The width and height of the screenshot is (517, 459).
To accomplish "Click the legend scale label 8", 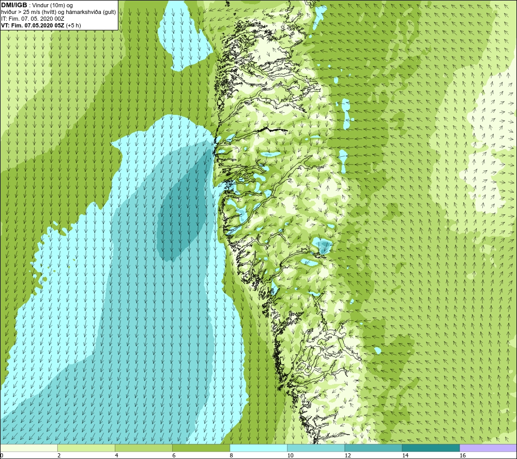I will tap(231, 455).
